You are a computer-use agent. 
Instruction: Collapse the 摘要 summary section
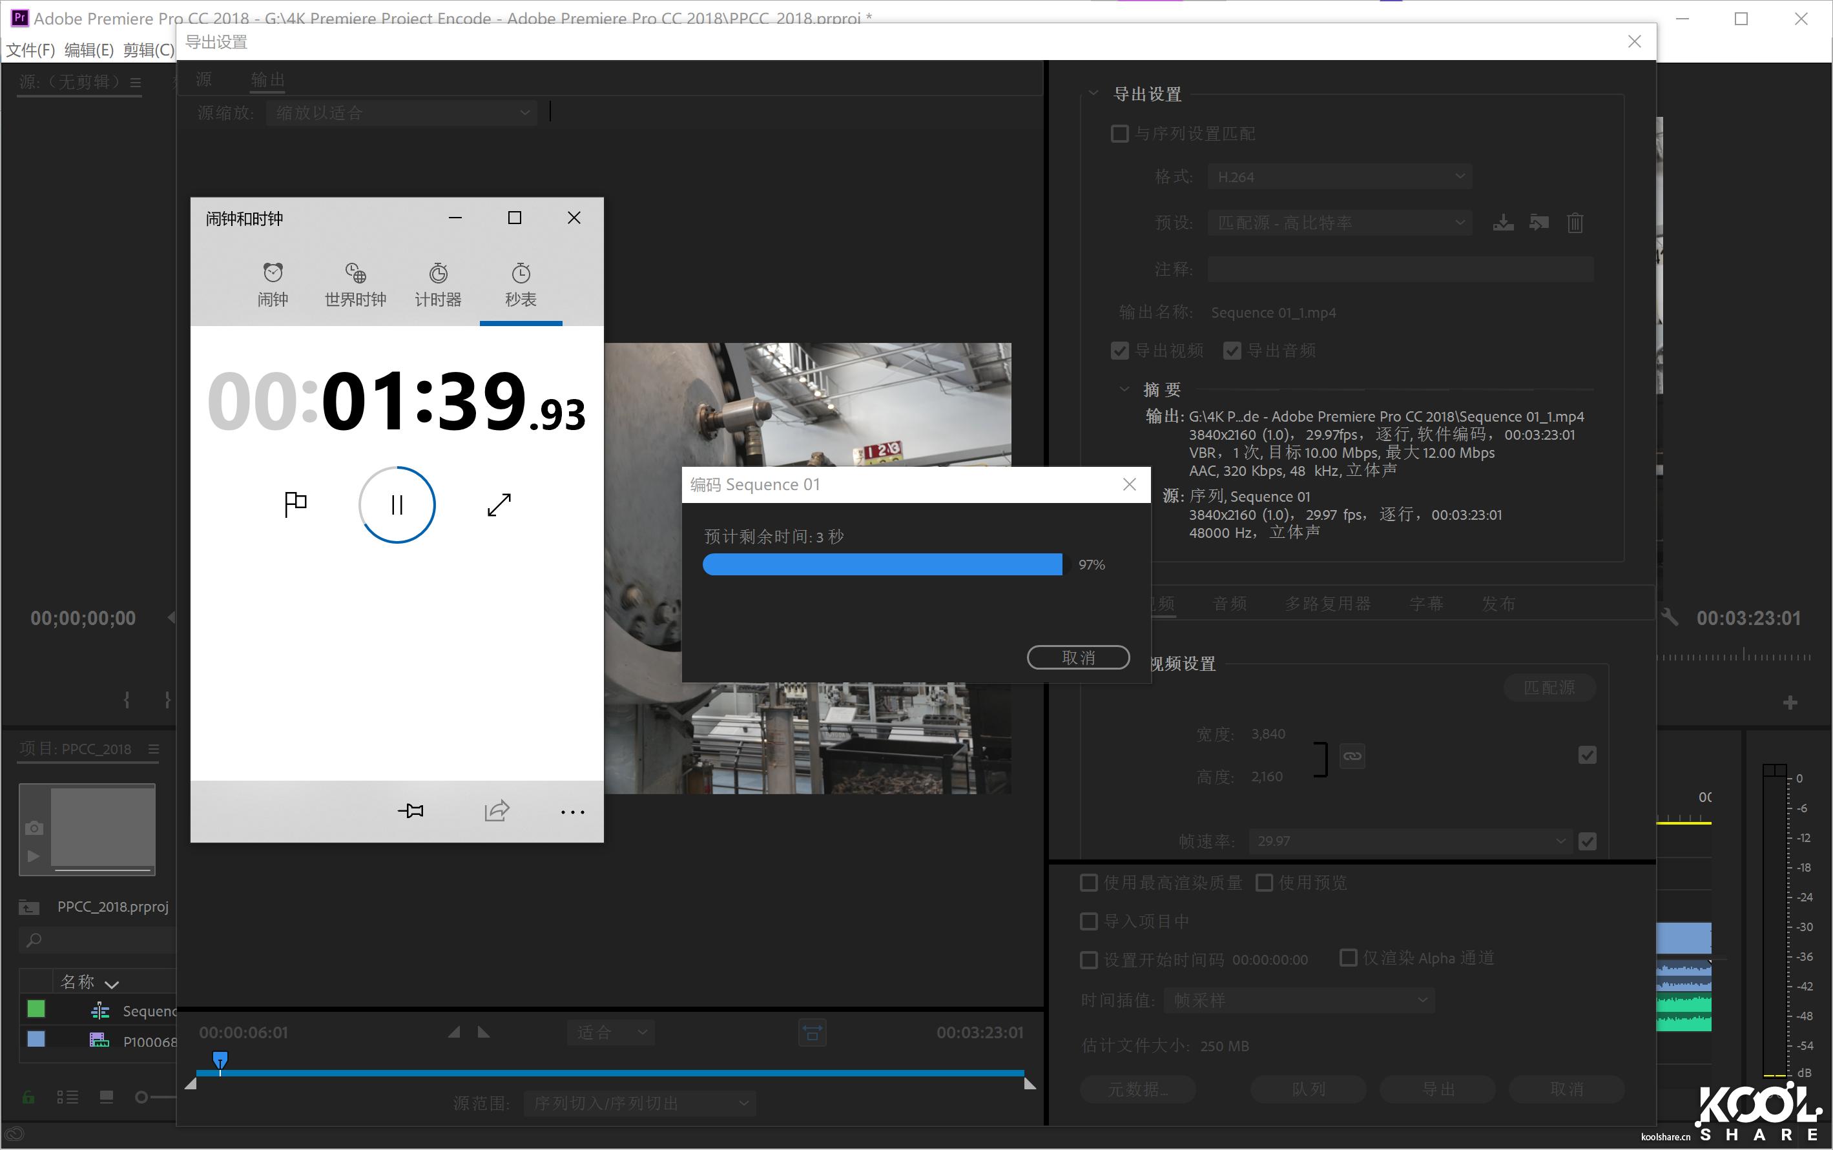(x=1124, y=389)
